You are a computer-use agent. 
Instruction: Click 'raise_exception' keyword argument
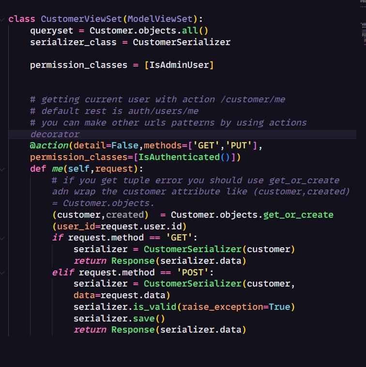pos(222,307)
